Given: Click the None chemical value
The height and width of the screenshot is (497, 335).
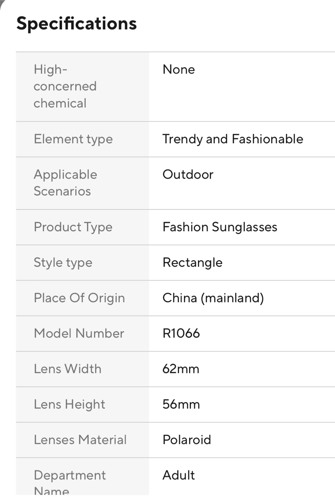Looking at the screenshot, I should click(179, 70).
